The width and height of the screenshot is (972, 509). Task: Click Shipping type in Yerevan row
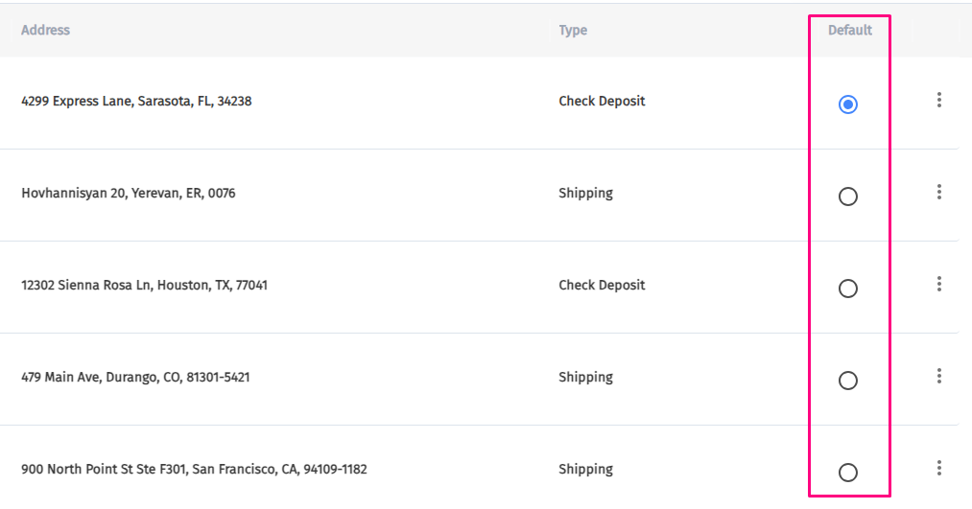coord(585,193)
